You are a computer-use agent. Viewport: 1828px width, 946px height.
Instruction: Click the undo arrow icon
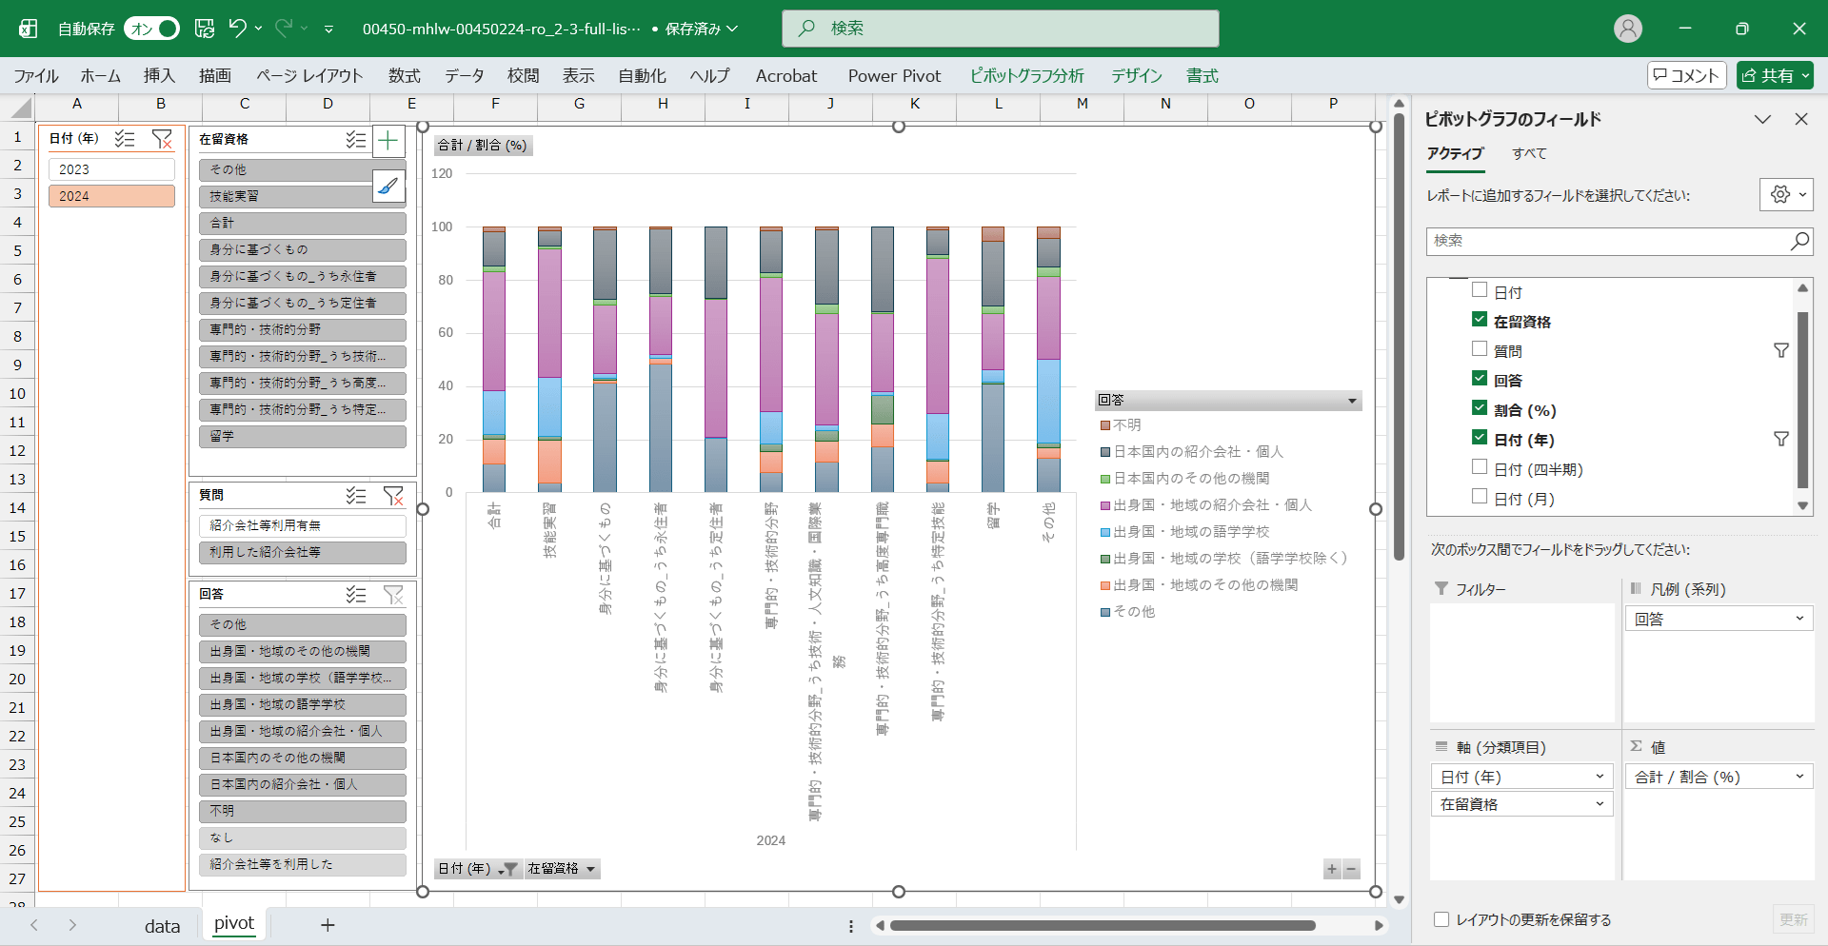tap(237, 29)
